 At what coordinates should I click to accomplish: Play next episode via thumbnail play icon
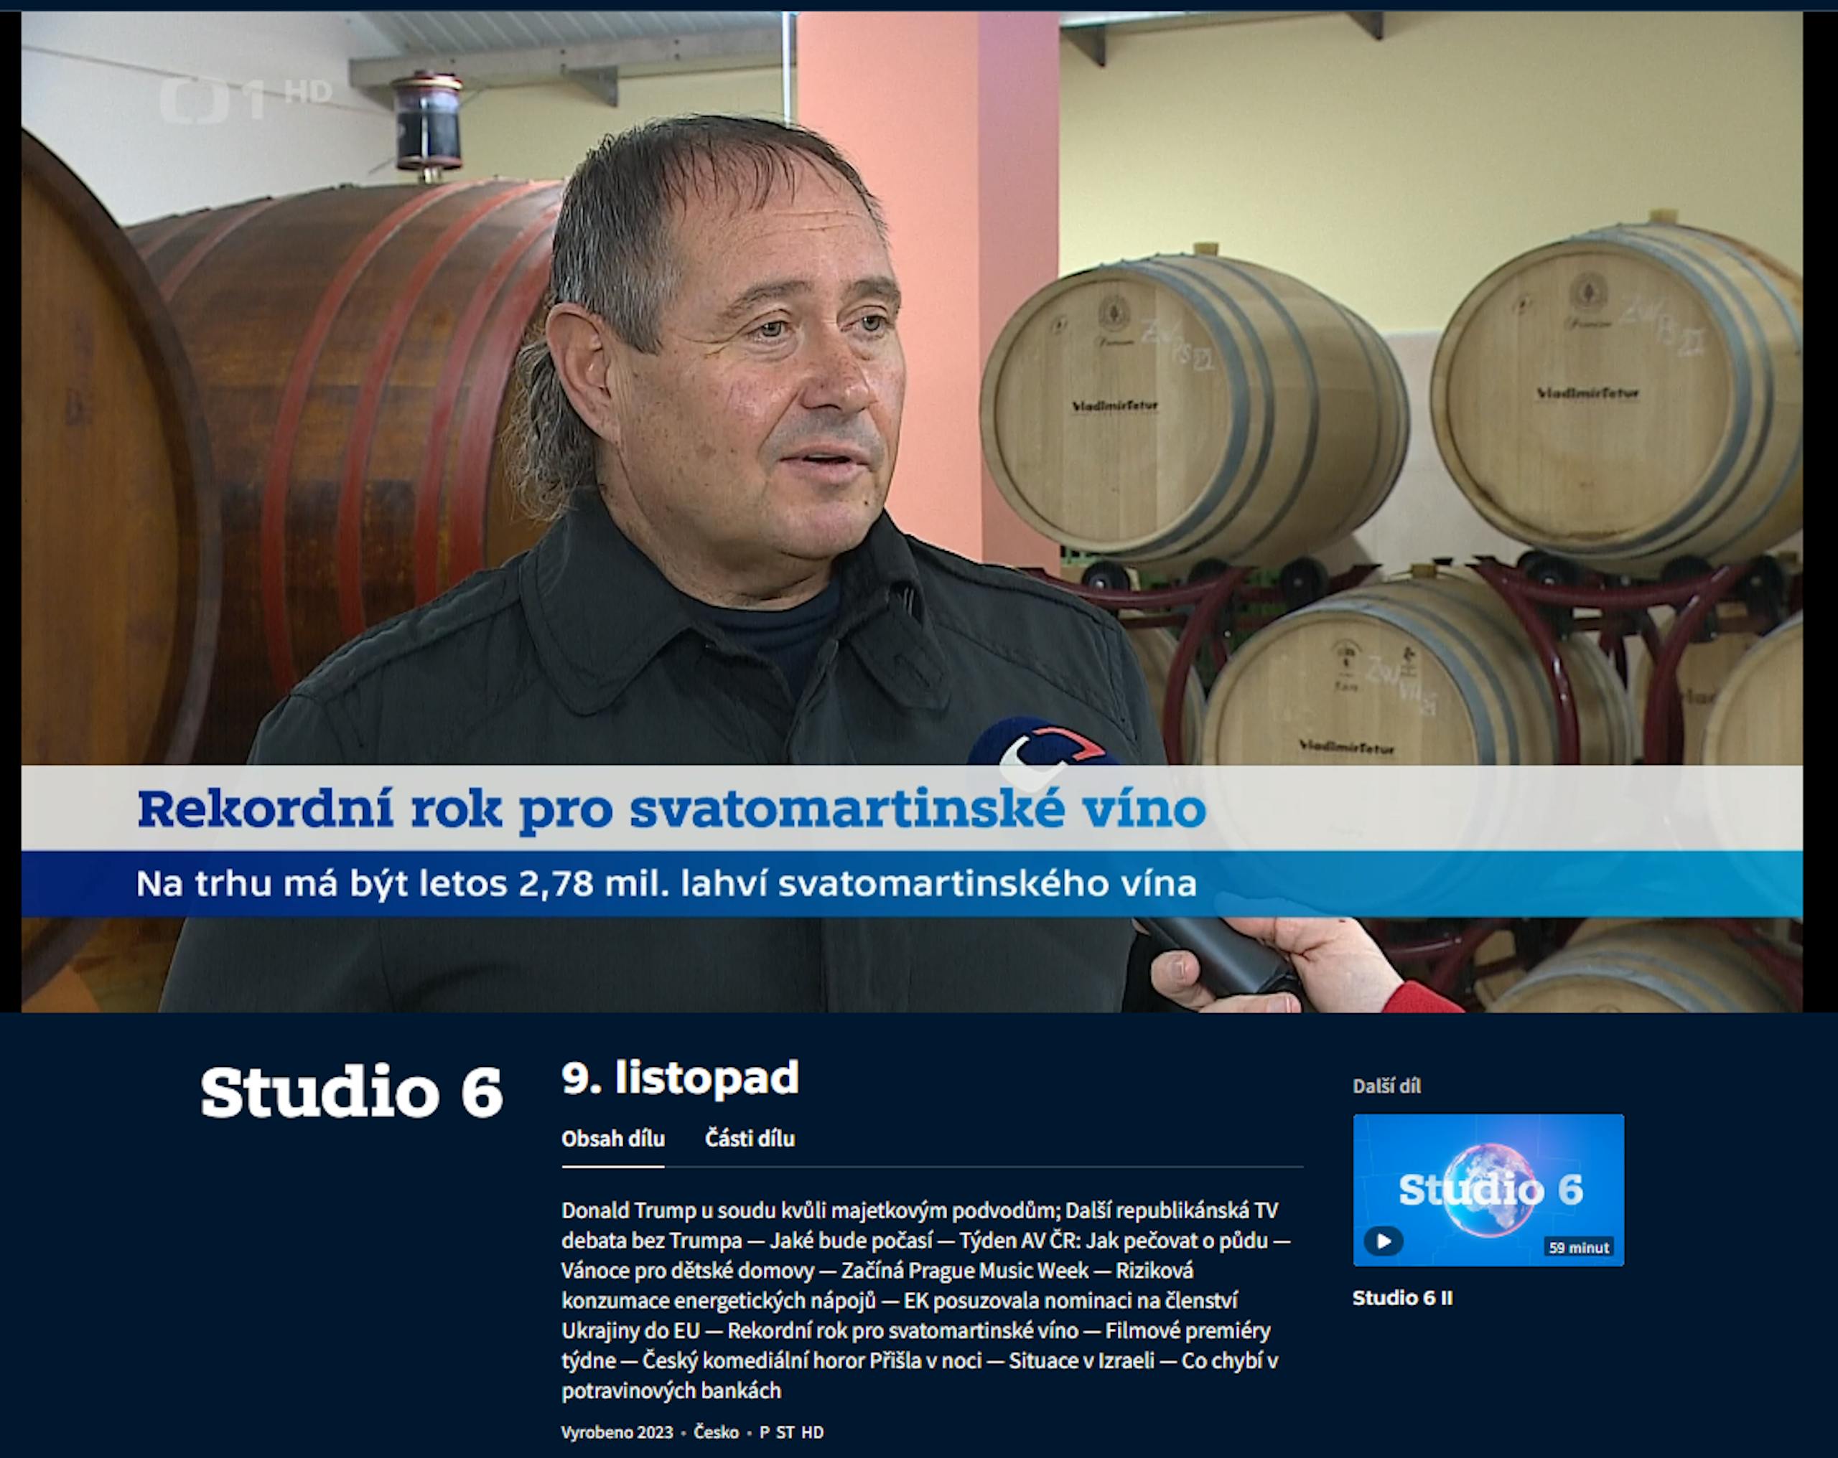[1383, 1241]
